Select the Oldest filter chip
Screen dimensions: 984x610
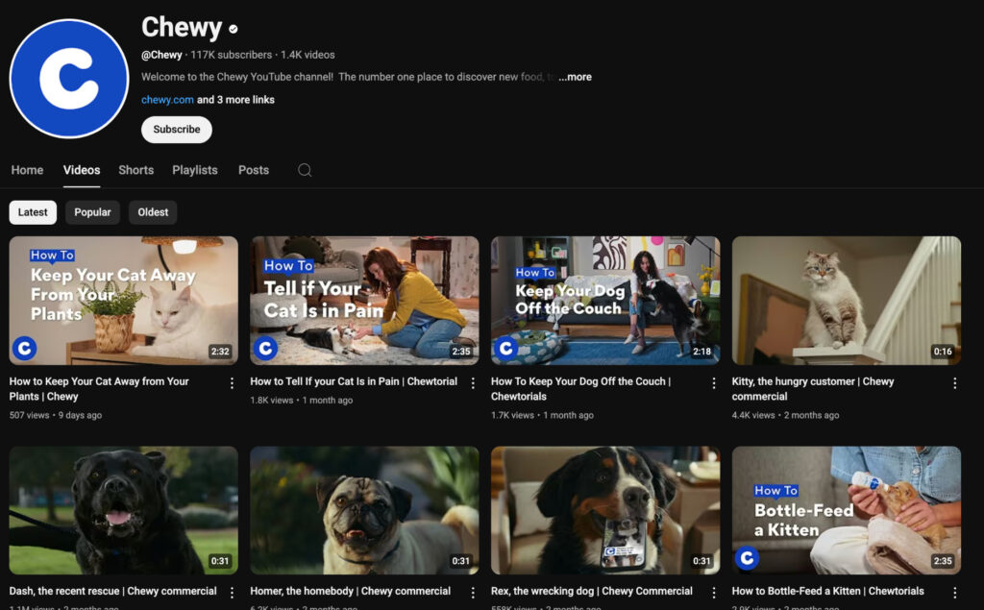pyautogui.click(x=153, y=212)
